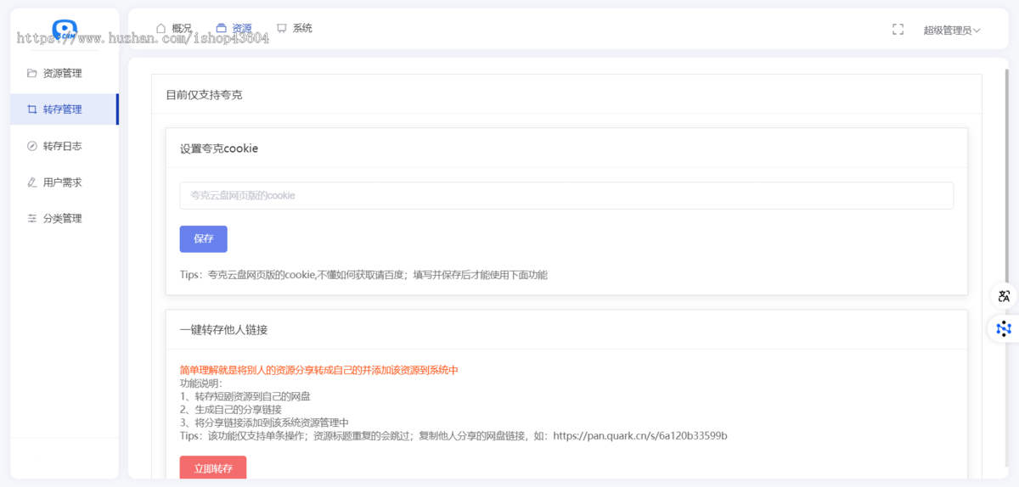This screenshot has height=487, width=1019.
Task: Focus the 夸克云盘网页版的cookie input field
Action: pos(566,195)
